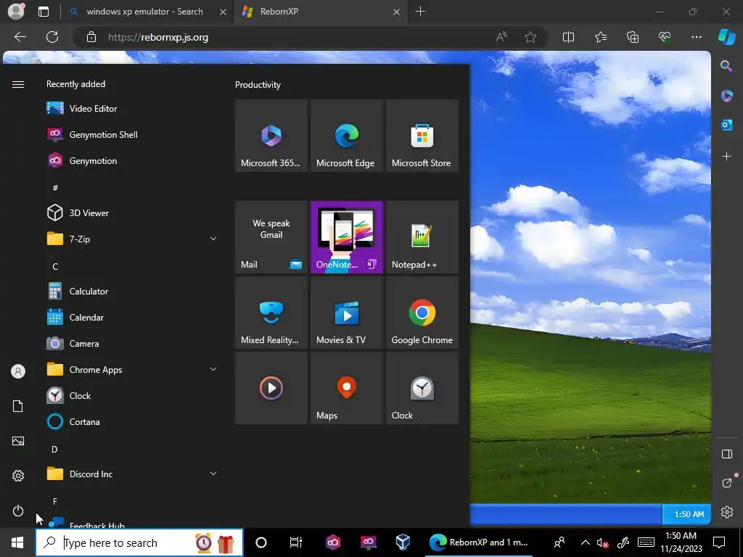Open the Microsoft 365 tile
The width and height of the screenshot is (743, 557).
(x=271, y=136)
